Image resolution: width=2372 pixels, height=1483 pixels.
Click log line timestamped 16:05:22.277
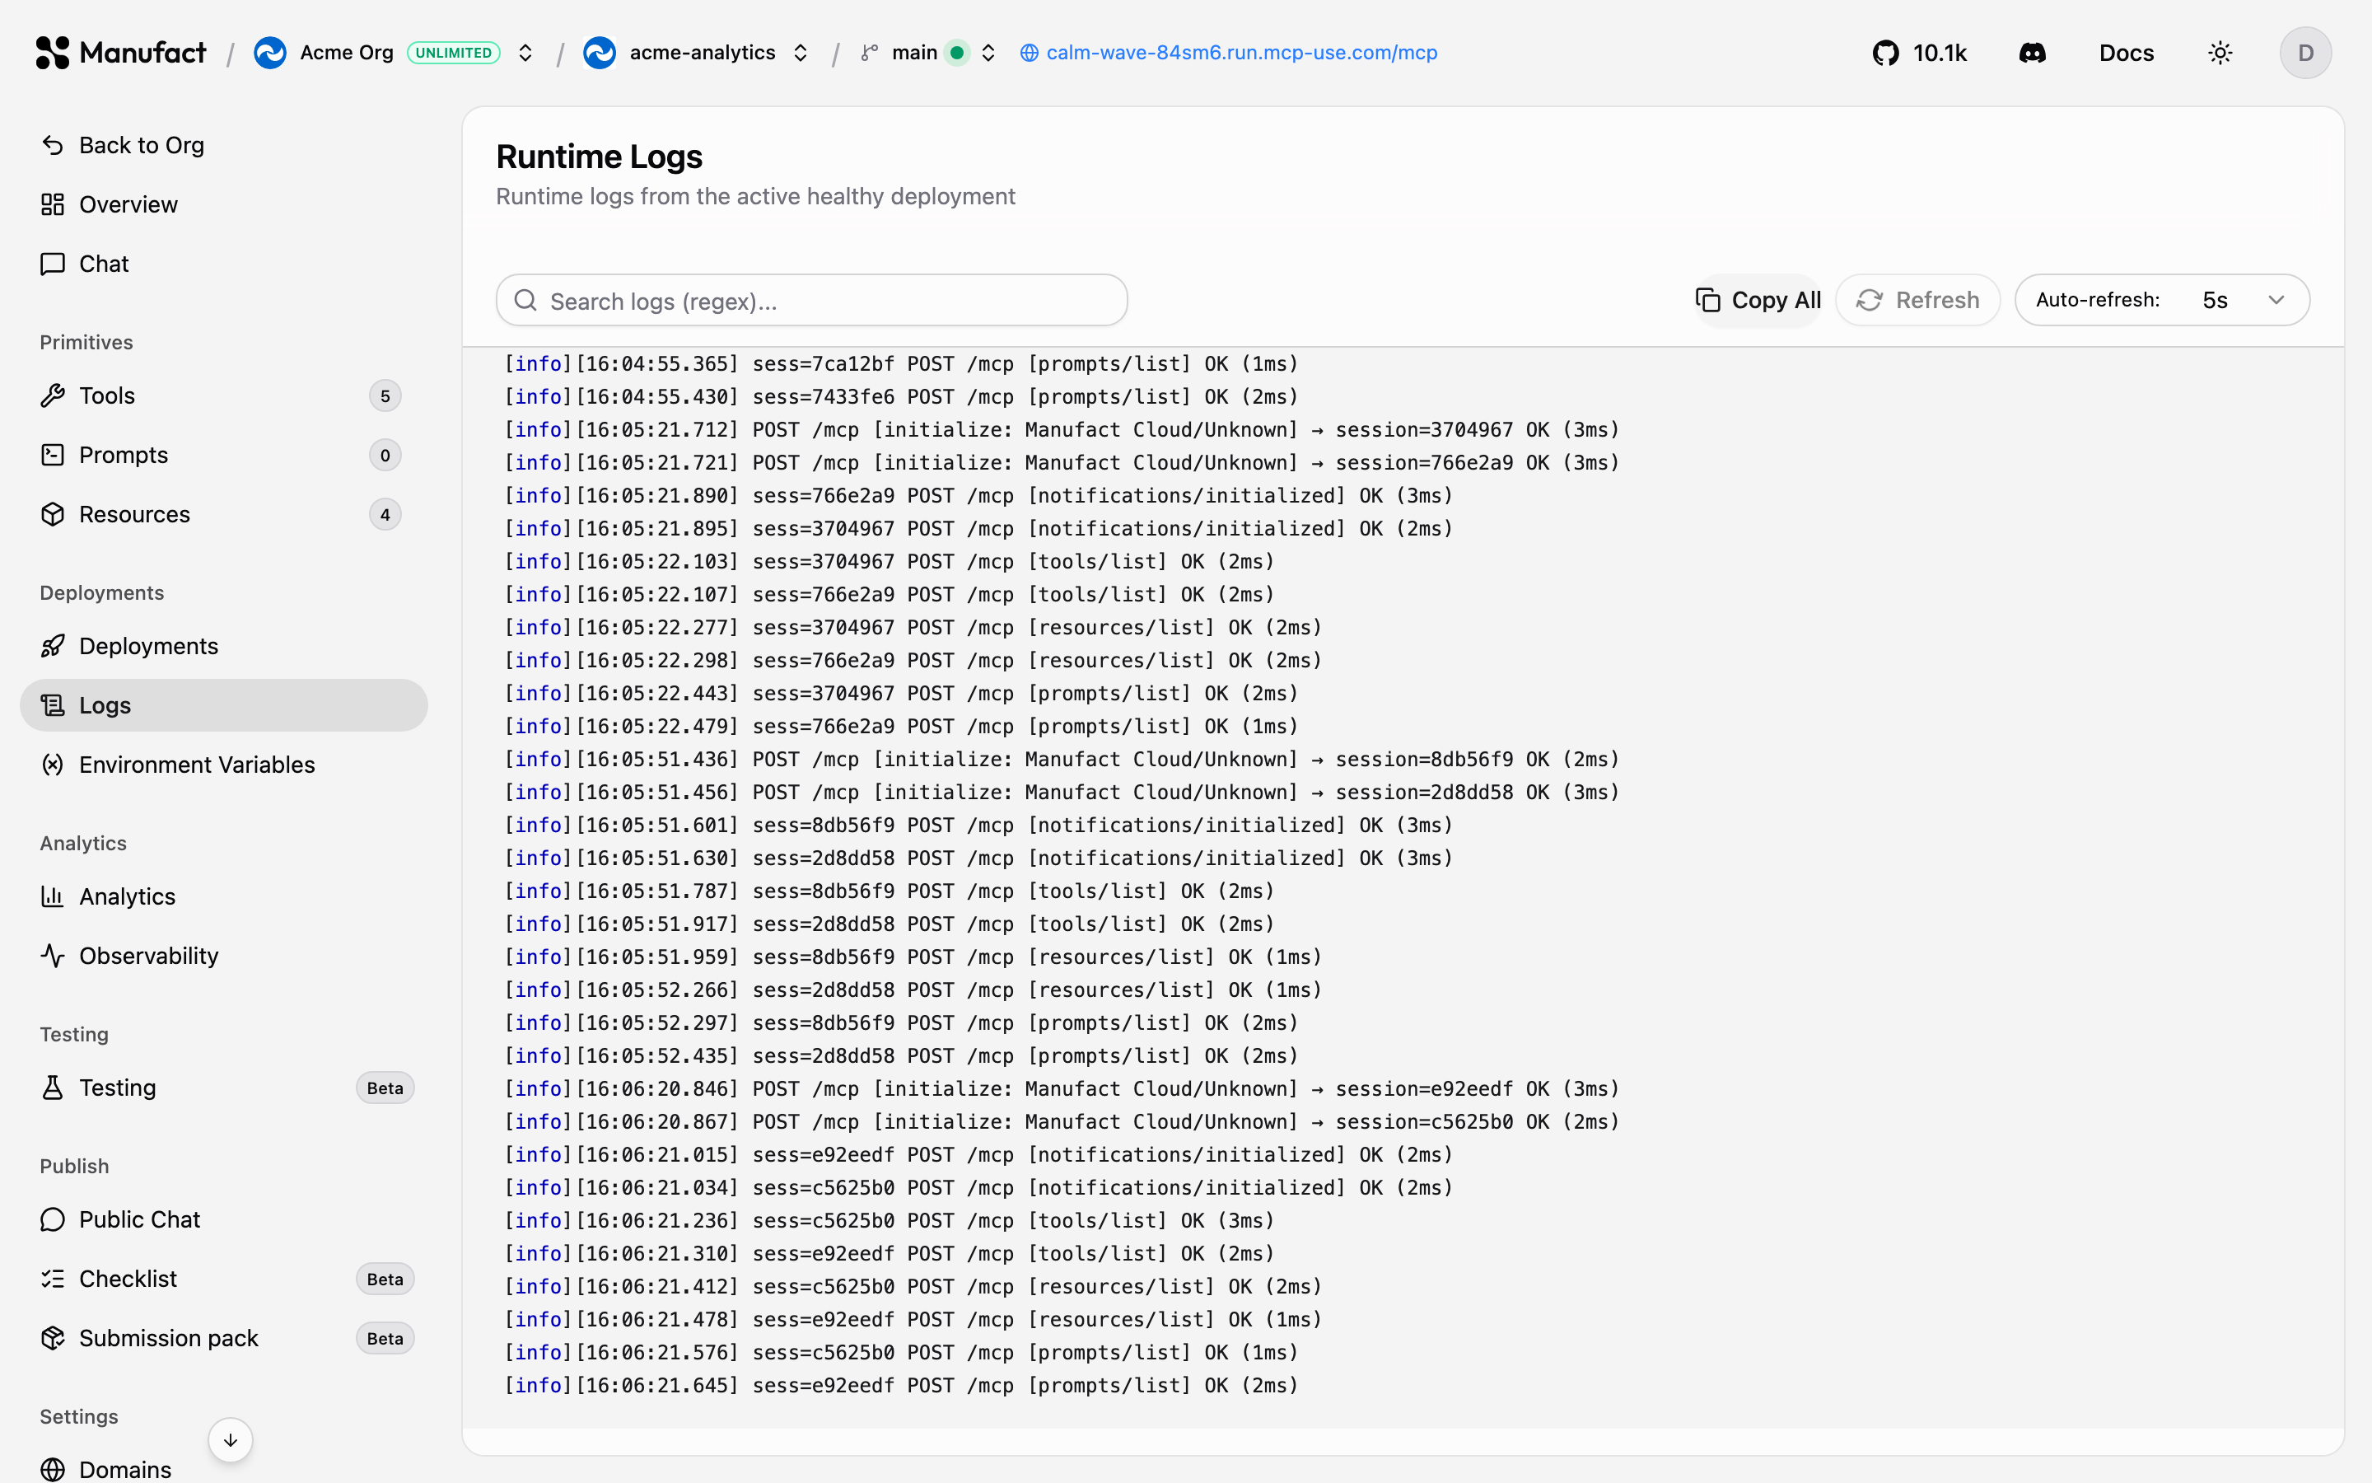click(x=913, y=628)
